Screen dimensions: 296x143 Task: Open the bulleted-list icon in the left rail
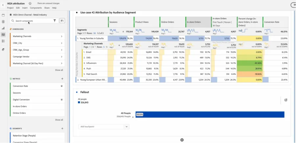[x=3, y=41]
